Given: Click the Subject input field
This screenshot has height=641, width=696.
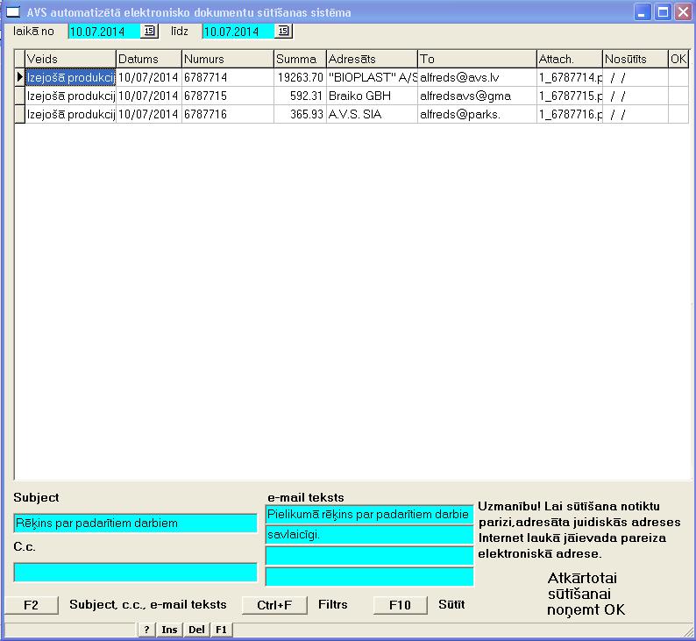Looking at the screenshot, I should point(135,523).
